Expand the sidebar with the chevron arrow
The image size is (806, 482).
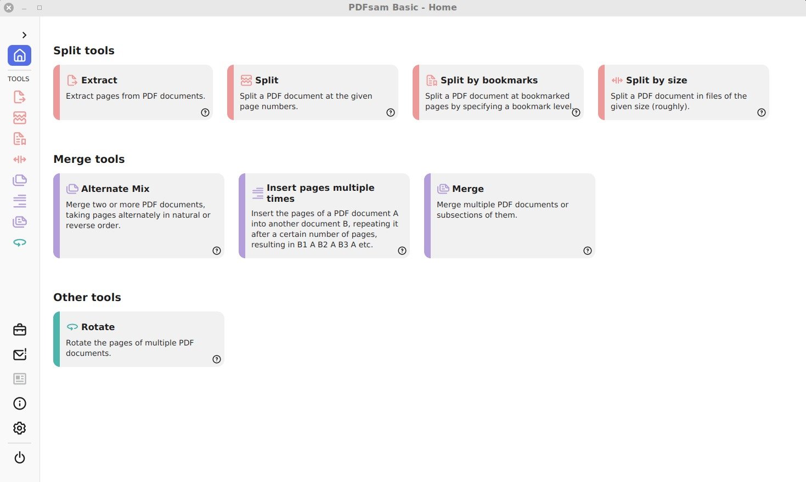click(x=24, y=35)
